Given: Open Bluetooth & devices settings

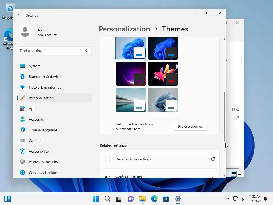Looking at the screenshot, I should 54,77.
